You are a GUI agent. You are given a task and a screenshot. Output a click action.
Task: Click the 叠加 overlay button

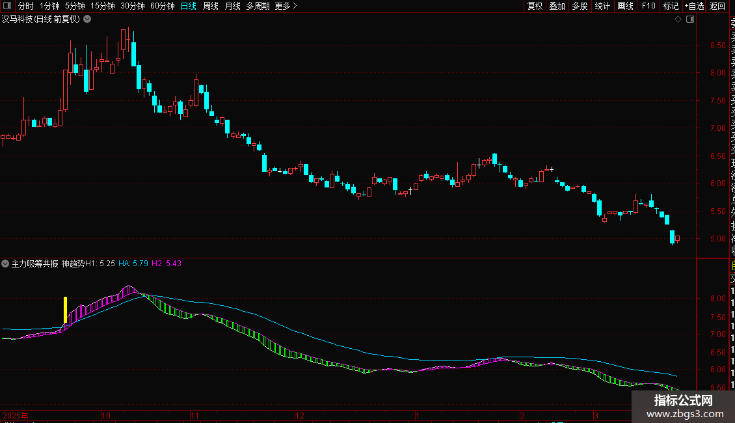pyautogui.click(x=557, y=6)
